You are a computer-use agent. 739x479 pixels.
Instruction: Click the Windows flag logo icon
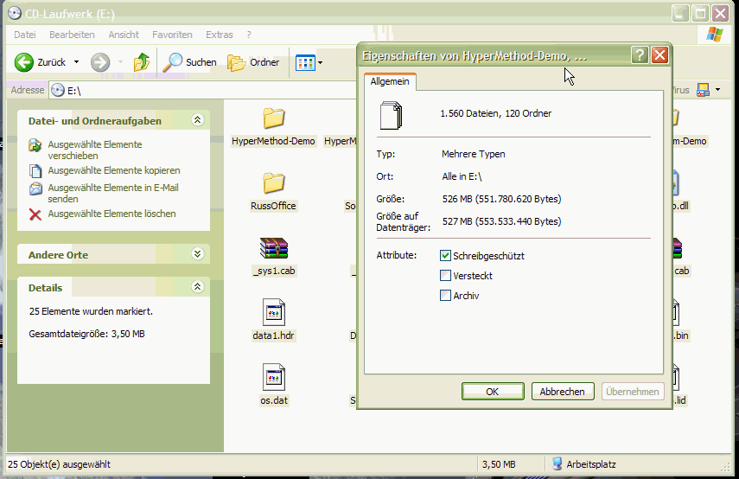(x=715, y=35)
